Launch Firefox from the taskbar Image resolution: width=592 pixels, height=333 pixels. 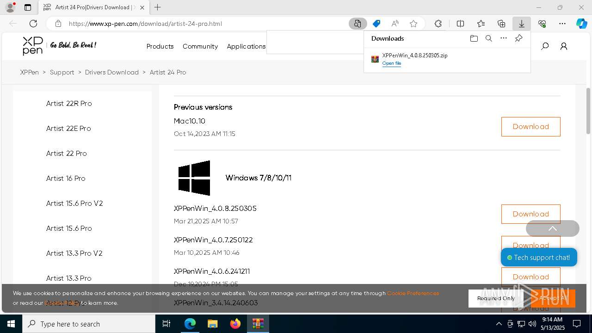[x=235, y=324]
